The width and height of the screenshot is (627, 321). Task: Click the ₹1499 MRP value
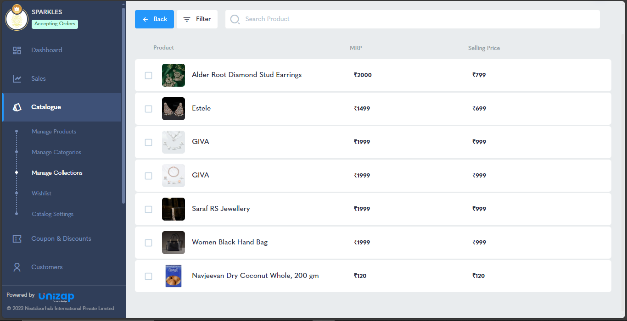tap(362, 109)
